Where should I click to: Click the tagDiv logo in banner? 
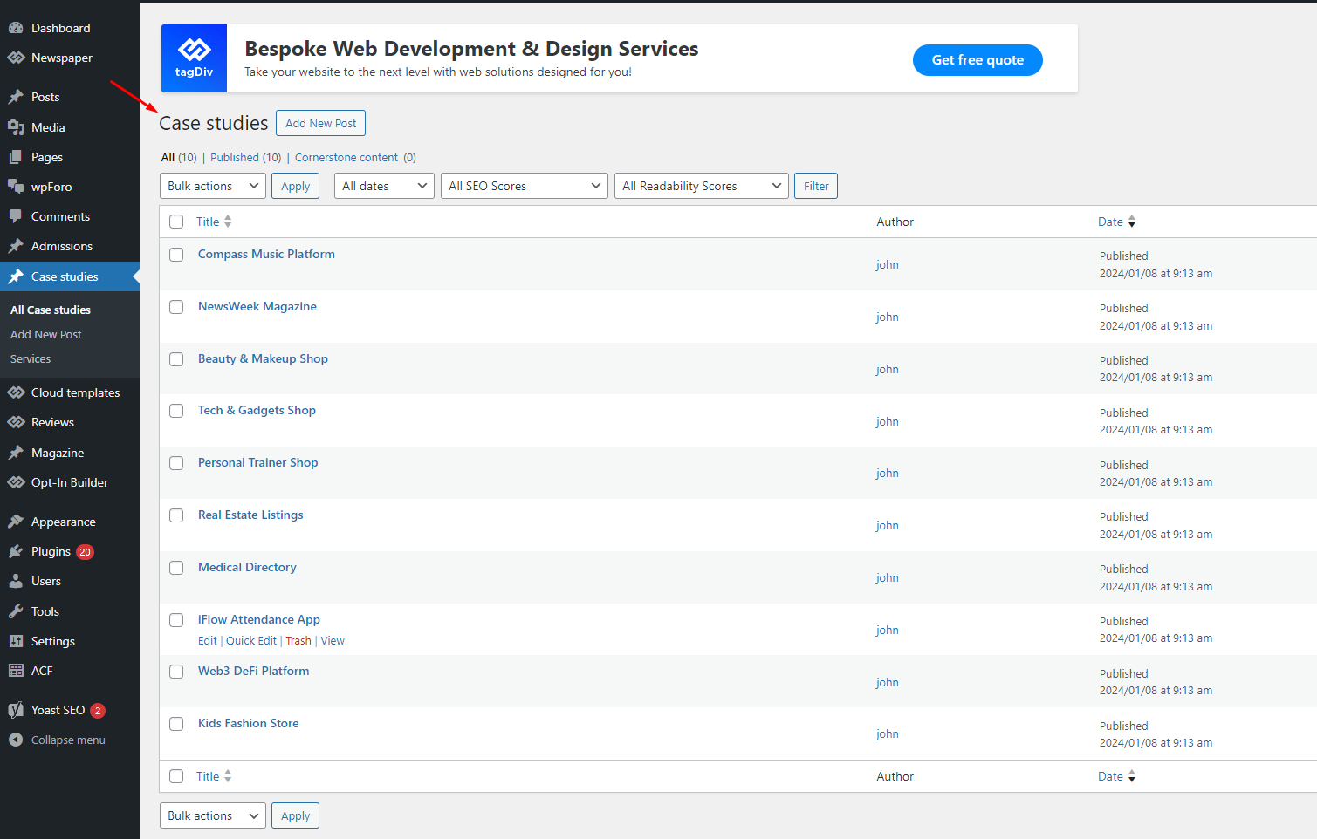tap(194, 58)
